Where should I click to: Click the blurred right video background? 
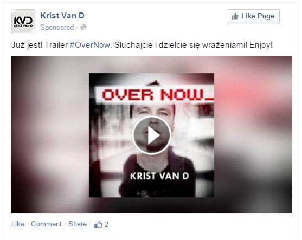tap(253, 135)
